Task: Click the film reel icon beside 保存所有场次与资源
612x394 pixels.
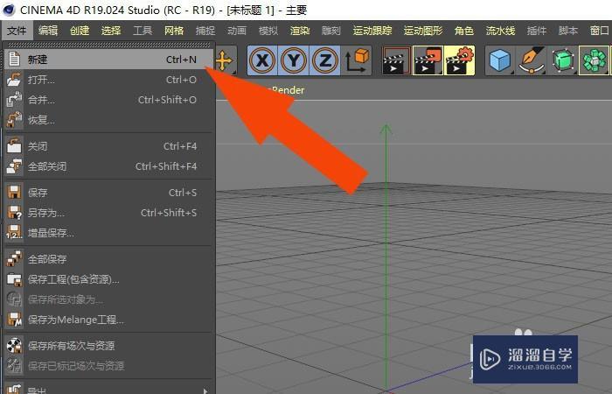Action: point(14,346)
